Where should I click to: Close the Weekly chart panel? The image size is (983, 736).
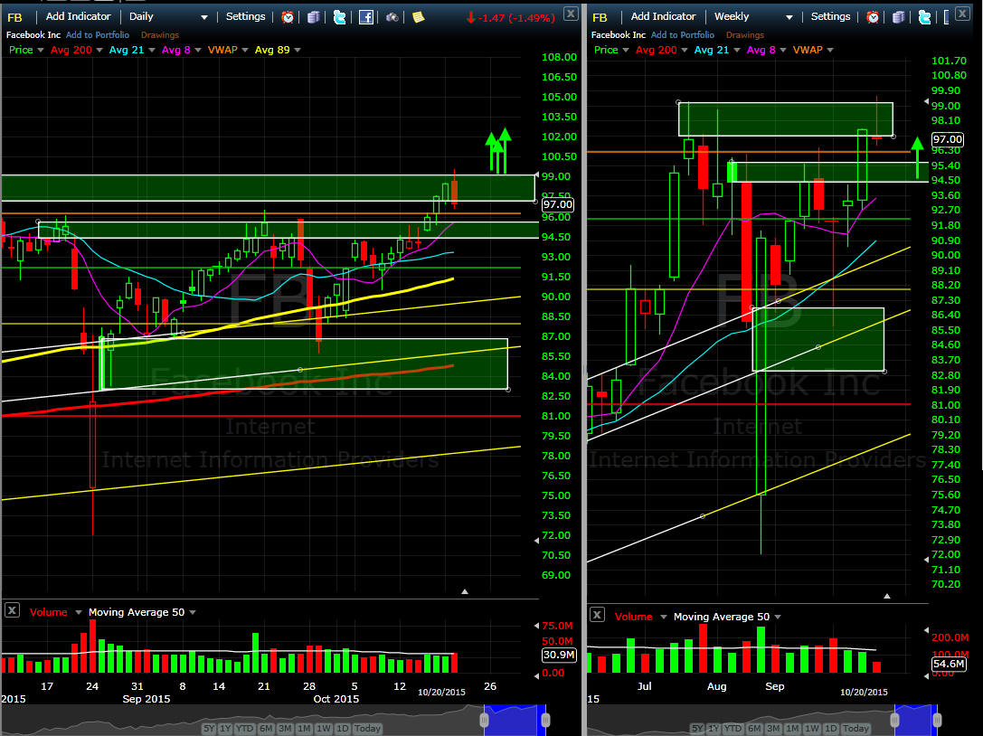click(962, 13)
